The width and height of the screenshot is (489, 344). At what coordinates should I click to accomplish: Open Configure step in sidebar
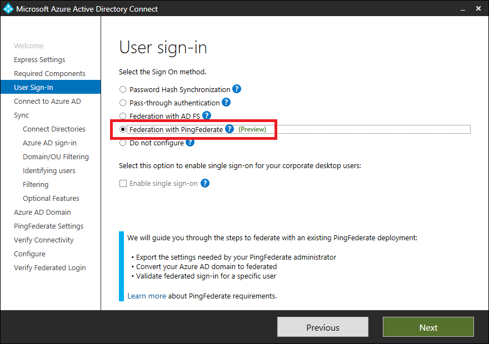point(29,254)
